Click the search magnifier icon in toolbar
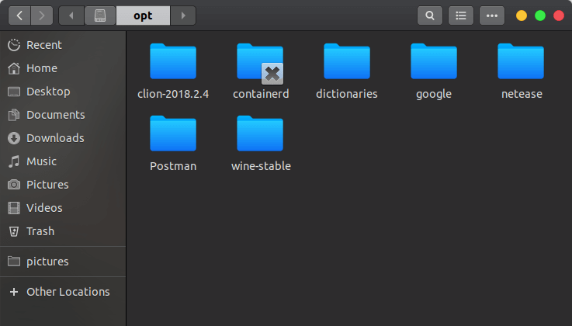Viewport: 572px width, 326px height. (x=430, y=15)
